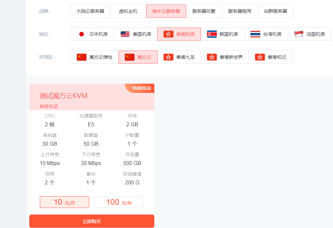Screen dimensions: 333x228
Task: Select the 虚拟主机 brand tab
Action: pyautogui.click(x=128, y=11)
